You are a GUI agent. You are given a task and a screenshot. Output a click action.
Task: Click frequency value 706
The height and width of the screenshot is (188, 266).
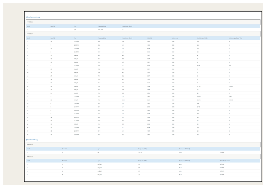[x=99, y=124]
